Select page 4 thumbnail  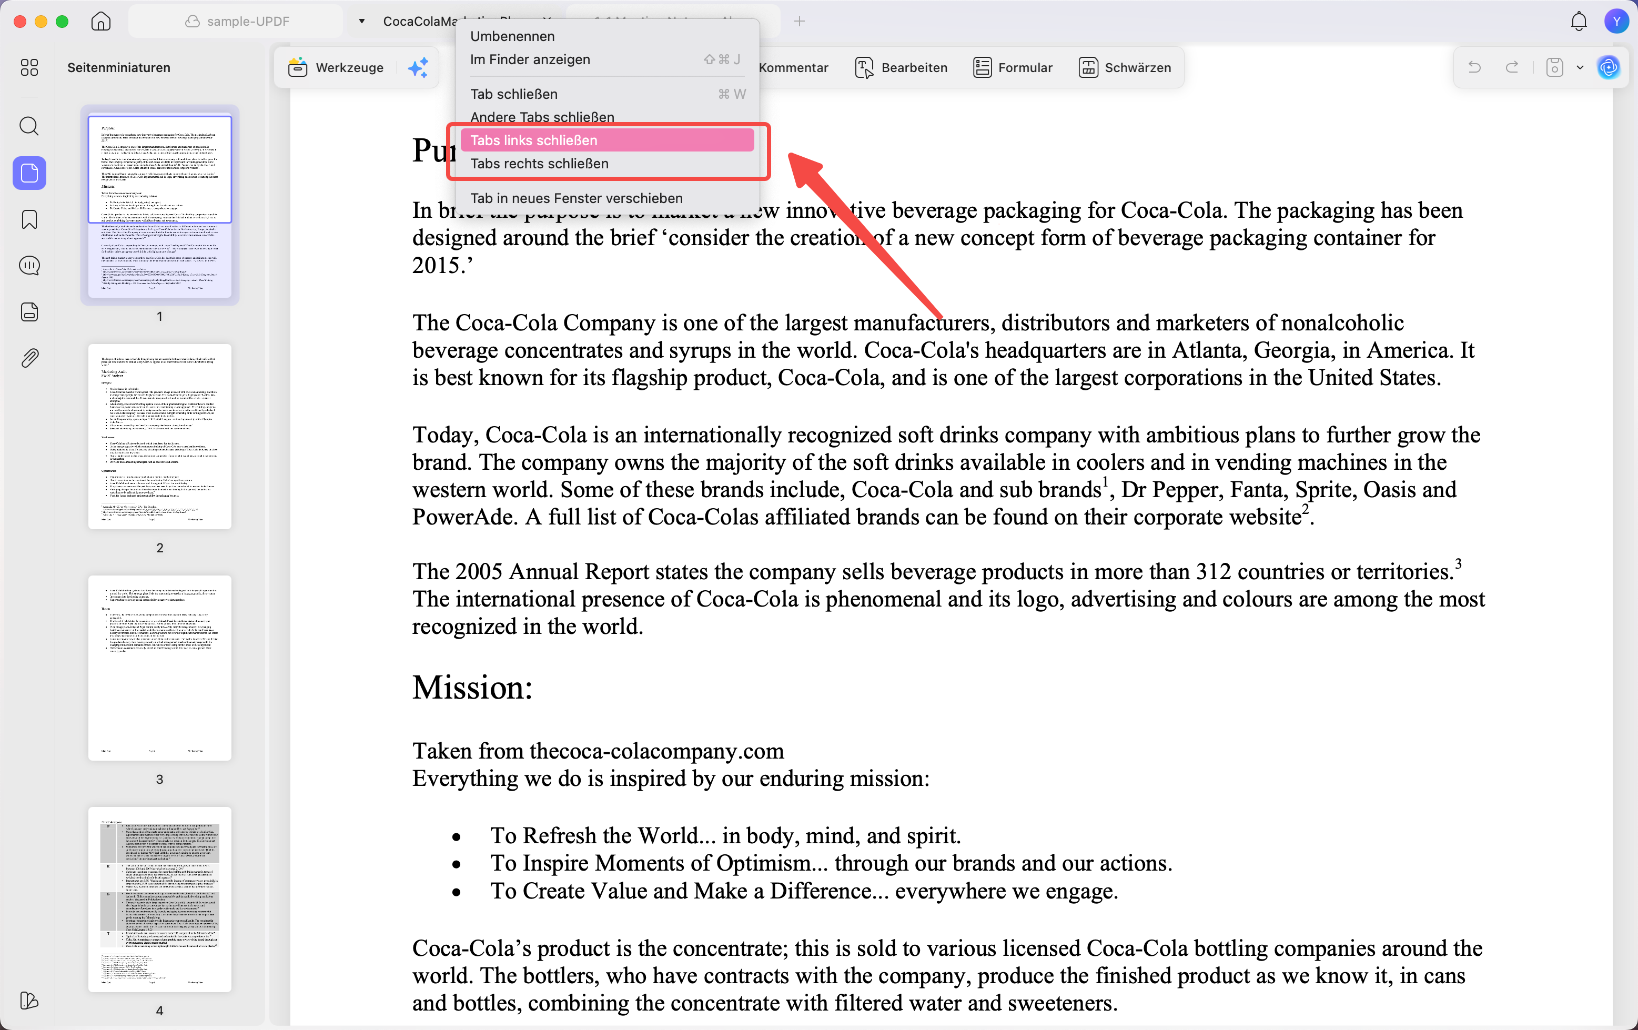pyautogui.click(x=160, y=898)
